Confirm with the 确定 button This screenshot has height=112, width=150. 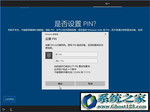[x=60, y=84]
